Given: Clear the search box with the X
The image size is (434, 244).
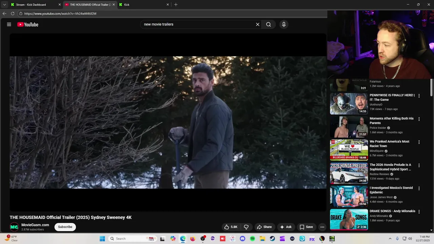Looking at the screenshot, I should [257, 24].
